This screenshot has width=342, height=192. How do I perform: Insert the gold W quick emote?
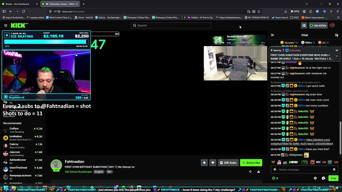coord(273,162)
